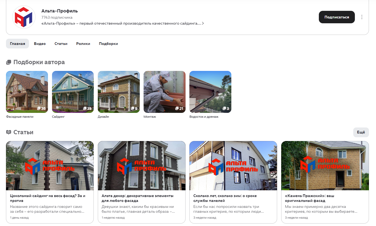Click the articles icon beside Статьи heading
The image size is (376, 226).
tap(9, 132)
